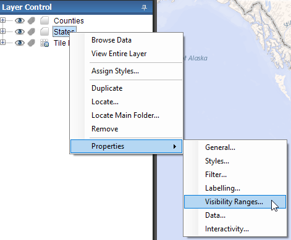Toggle label tag icon for Counties layer
This screenshot has width=291, height=240.
pyautogui.click(x=32, y=20)
